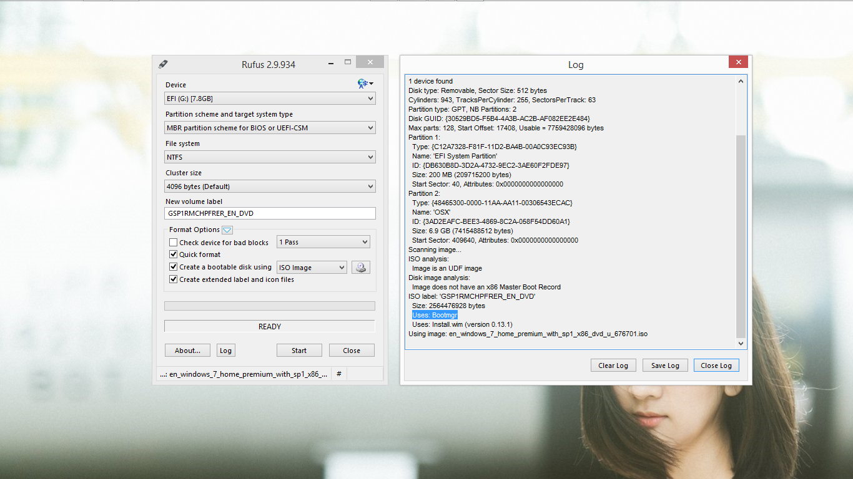Click the 'ISO label' log line

[471, 296]
